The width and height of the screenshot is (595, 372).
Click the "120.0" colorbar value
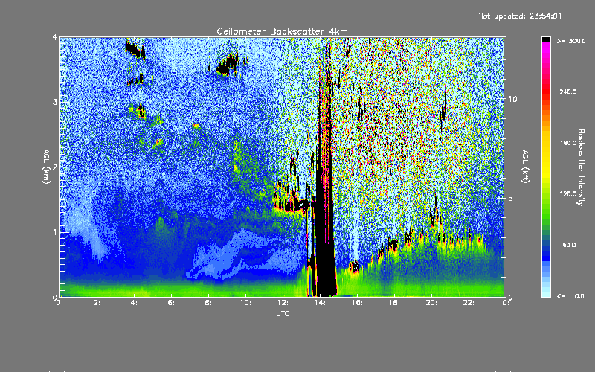pyautogui.click(x=568, y=194)
